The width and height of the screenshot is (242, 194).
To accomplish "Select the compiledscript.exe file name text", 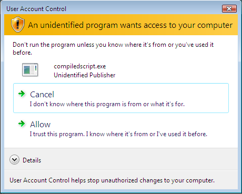I will [80, 66].
